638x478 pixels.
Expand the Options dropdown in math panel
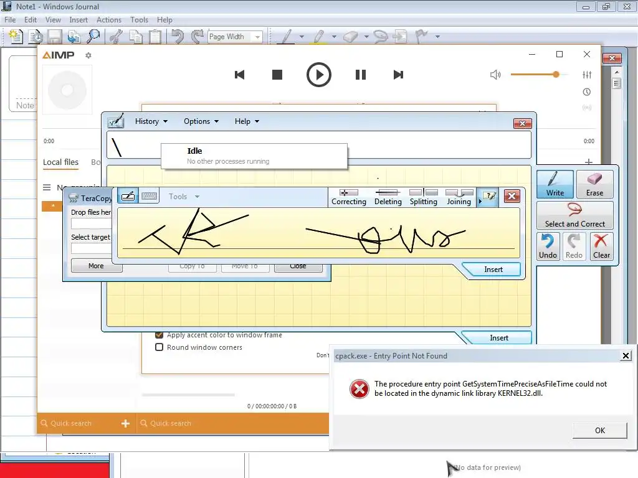201,121
